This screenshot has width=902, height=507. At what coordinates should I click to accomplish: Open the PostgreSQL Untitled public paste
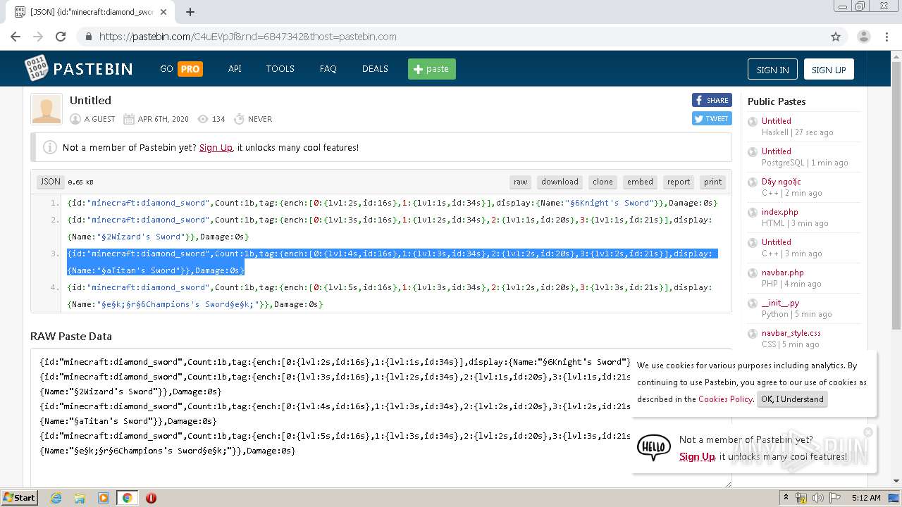point(776,151)
